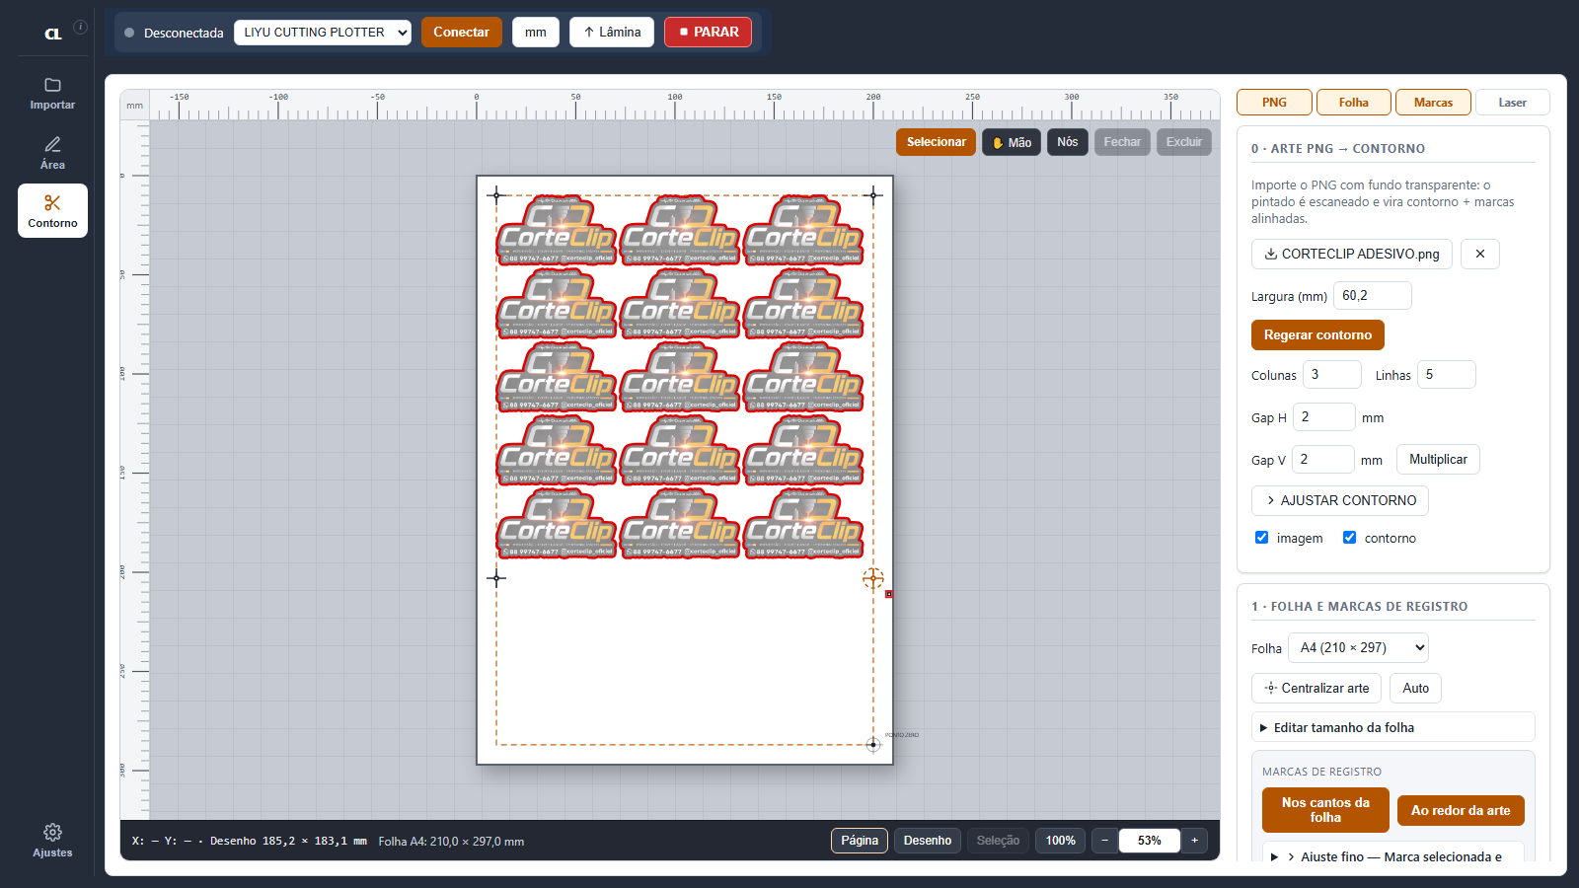Click the Linhas input field
Image resolution: width=1579 pixels, height=888 pixels.
pyautogui.click(x=1447, y=374)
